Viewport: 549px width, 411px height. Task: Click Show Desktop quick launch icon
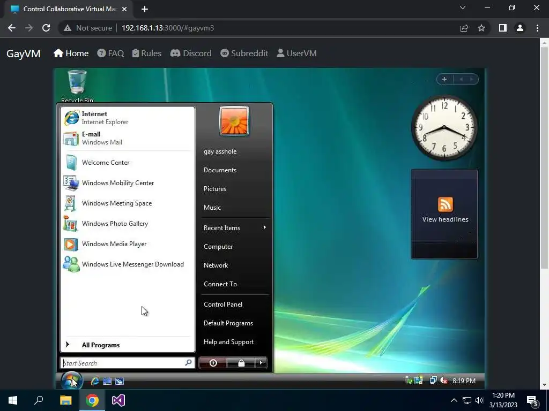pos(107,381)
